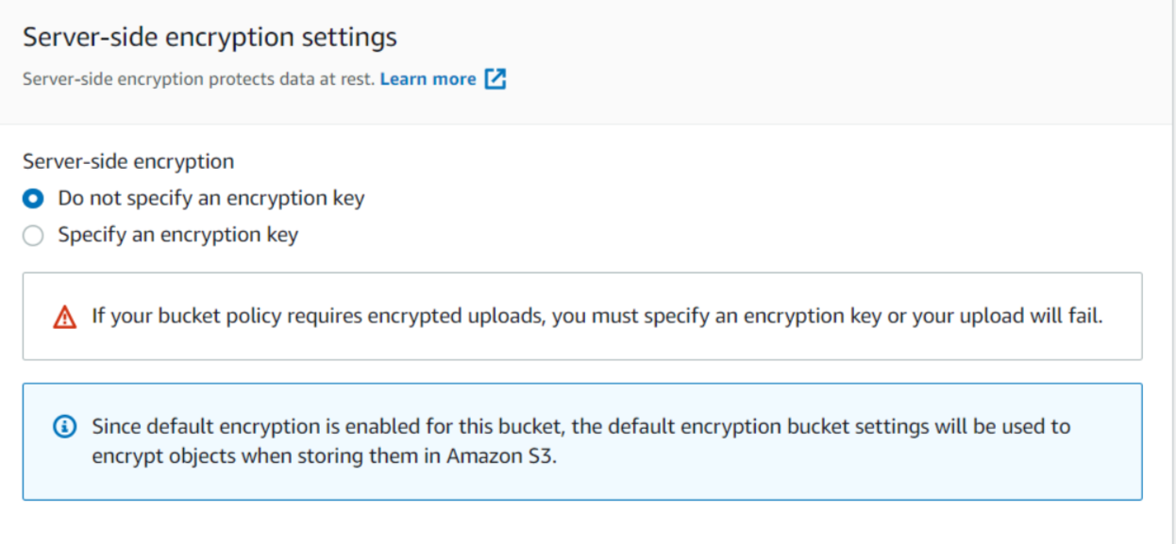Image resolution: width=1176 pixels, height=544 pixels.
Task: Click the 'Server-side encryption settings' heading
Action: tap(210, 38)
